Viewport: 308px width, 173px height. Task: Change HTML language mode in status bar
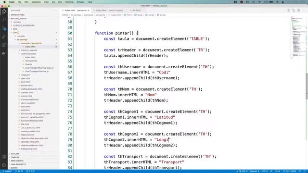pos(277,171)
